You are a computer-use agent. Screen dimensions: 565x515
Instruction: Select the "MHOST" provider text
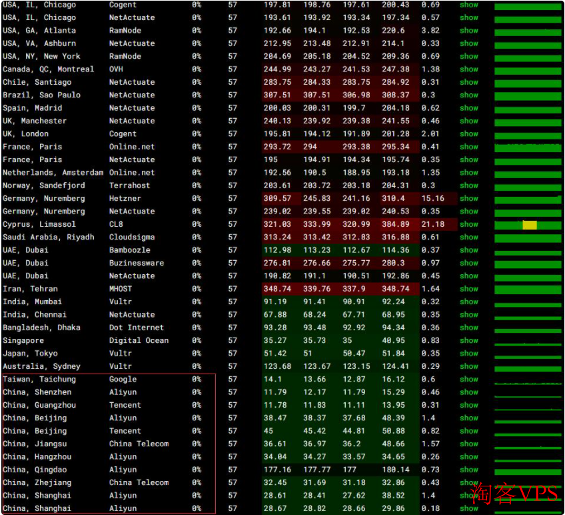(121, 289)
